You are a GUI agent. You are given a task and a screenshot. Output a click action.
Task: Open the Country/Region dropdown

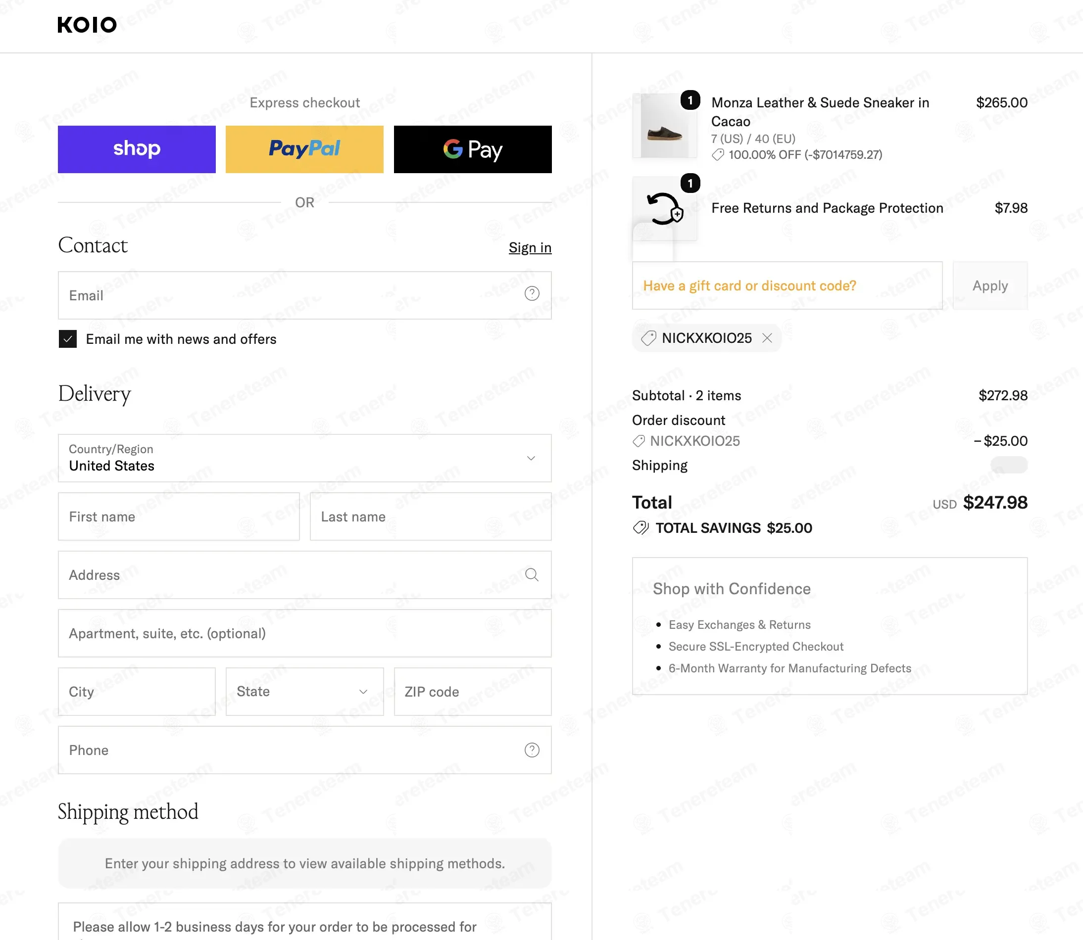(x=304, y=458)
